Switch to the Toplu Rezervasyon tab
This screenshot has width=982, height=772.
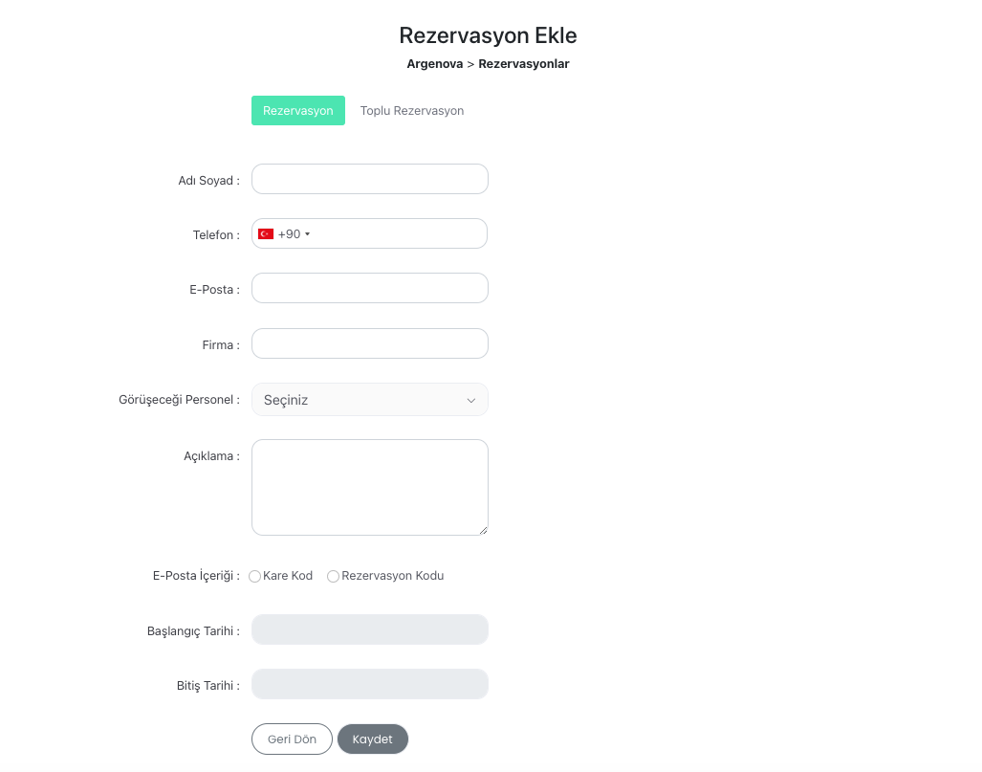click(x=412, y=111)
